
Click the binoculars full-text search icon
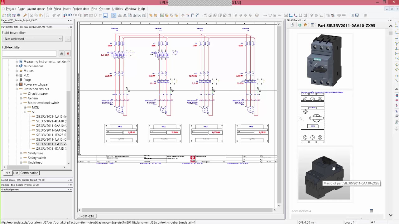pyautogui.click(x=61, y=54)
